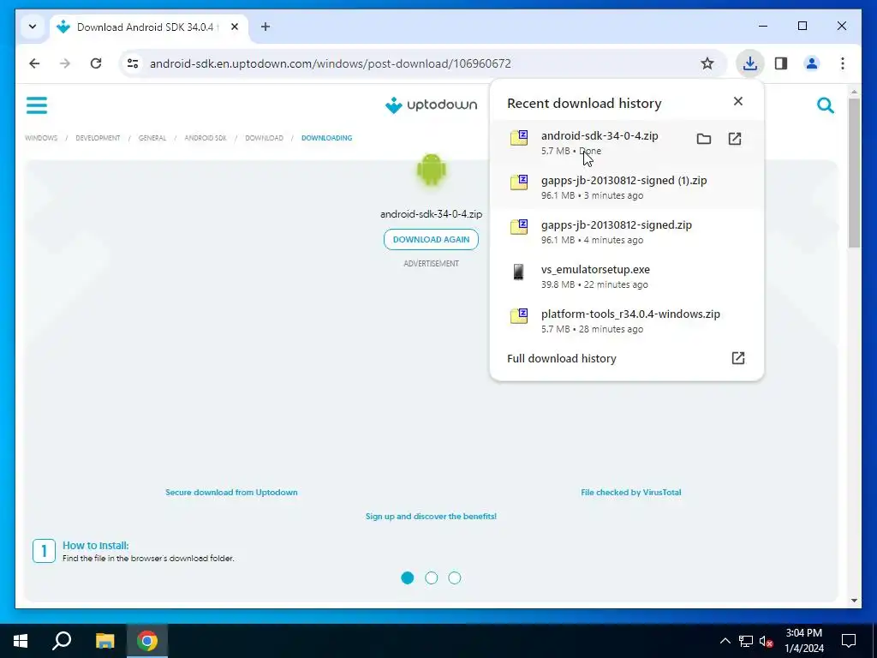Go forward to the next page
This screenshot has width=877, height=658.
[x=65, y=63]
